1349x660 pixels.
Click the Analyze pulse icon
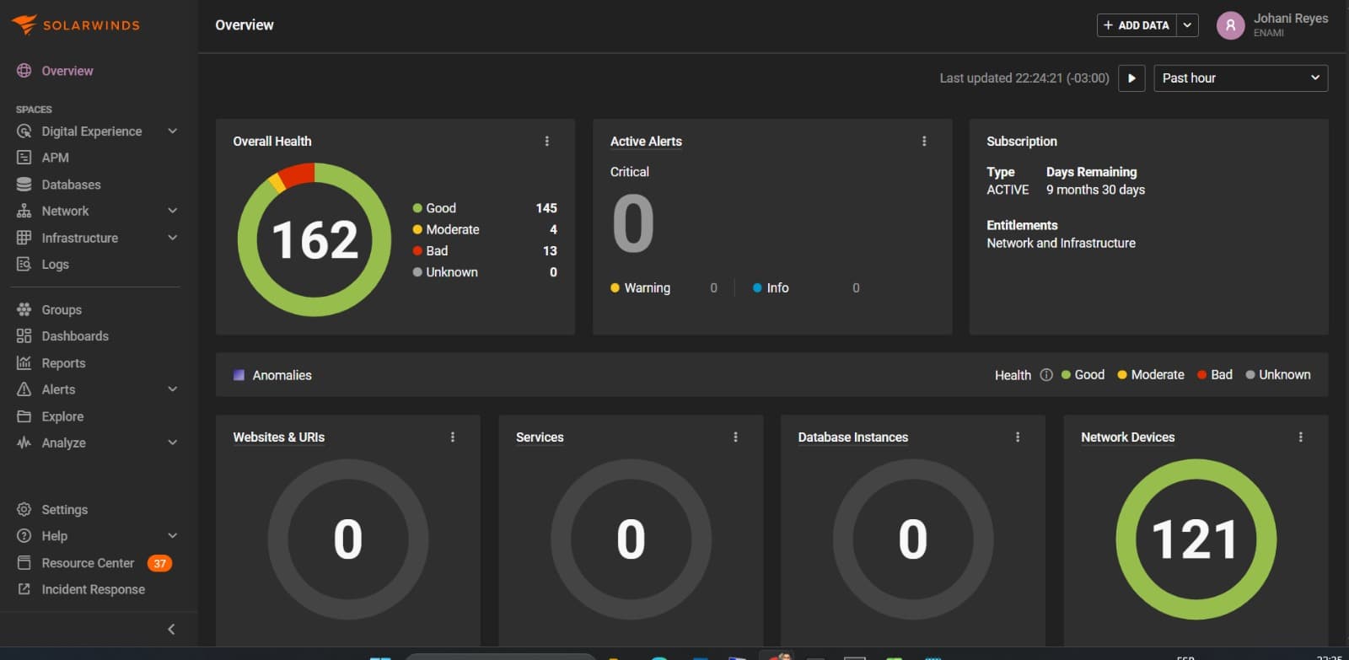tap(24, 443)
